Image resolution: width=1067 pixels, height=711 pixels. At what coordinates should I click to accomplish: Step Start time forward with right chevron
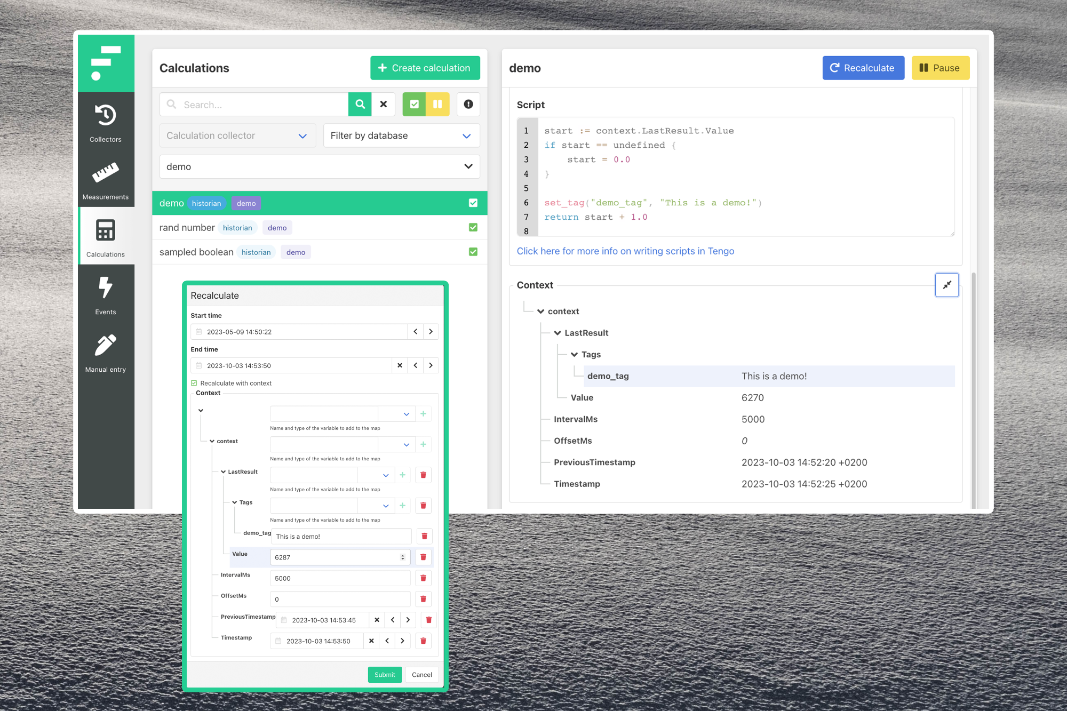431,331
